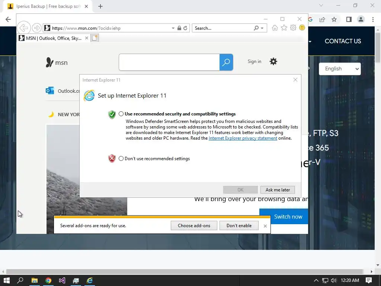Click Choose add-ons button
Image resolution: width=381 pixels, height=286 pixels.
[x=194, y=225]
